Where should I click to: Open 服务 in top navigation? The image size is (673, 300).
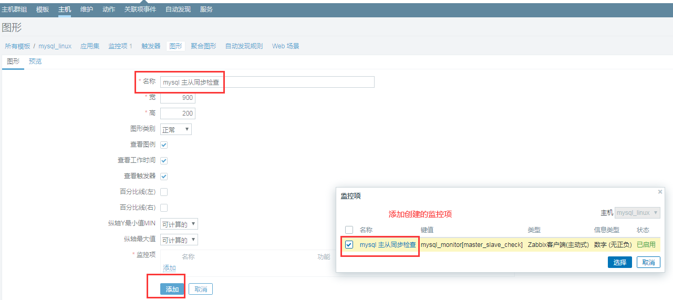tap(206, 9)
